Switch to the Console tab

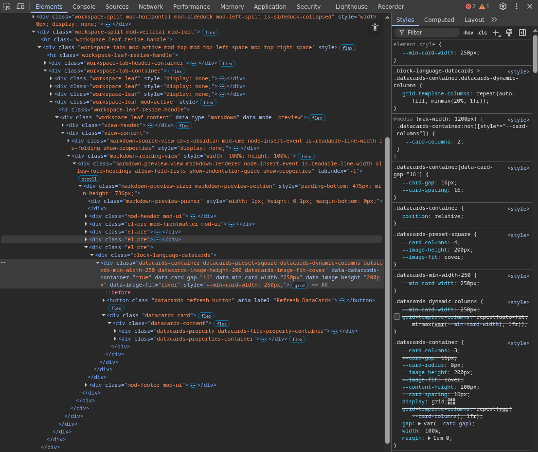(84, 6)
